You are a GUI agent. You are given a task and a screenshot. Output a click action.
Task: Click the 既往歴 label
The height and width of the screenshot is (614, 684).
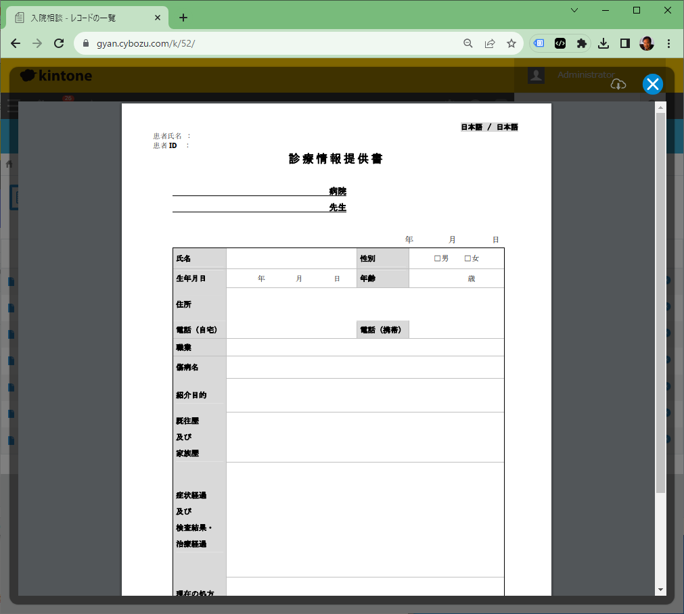187,421
